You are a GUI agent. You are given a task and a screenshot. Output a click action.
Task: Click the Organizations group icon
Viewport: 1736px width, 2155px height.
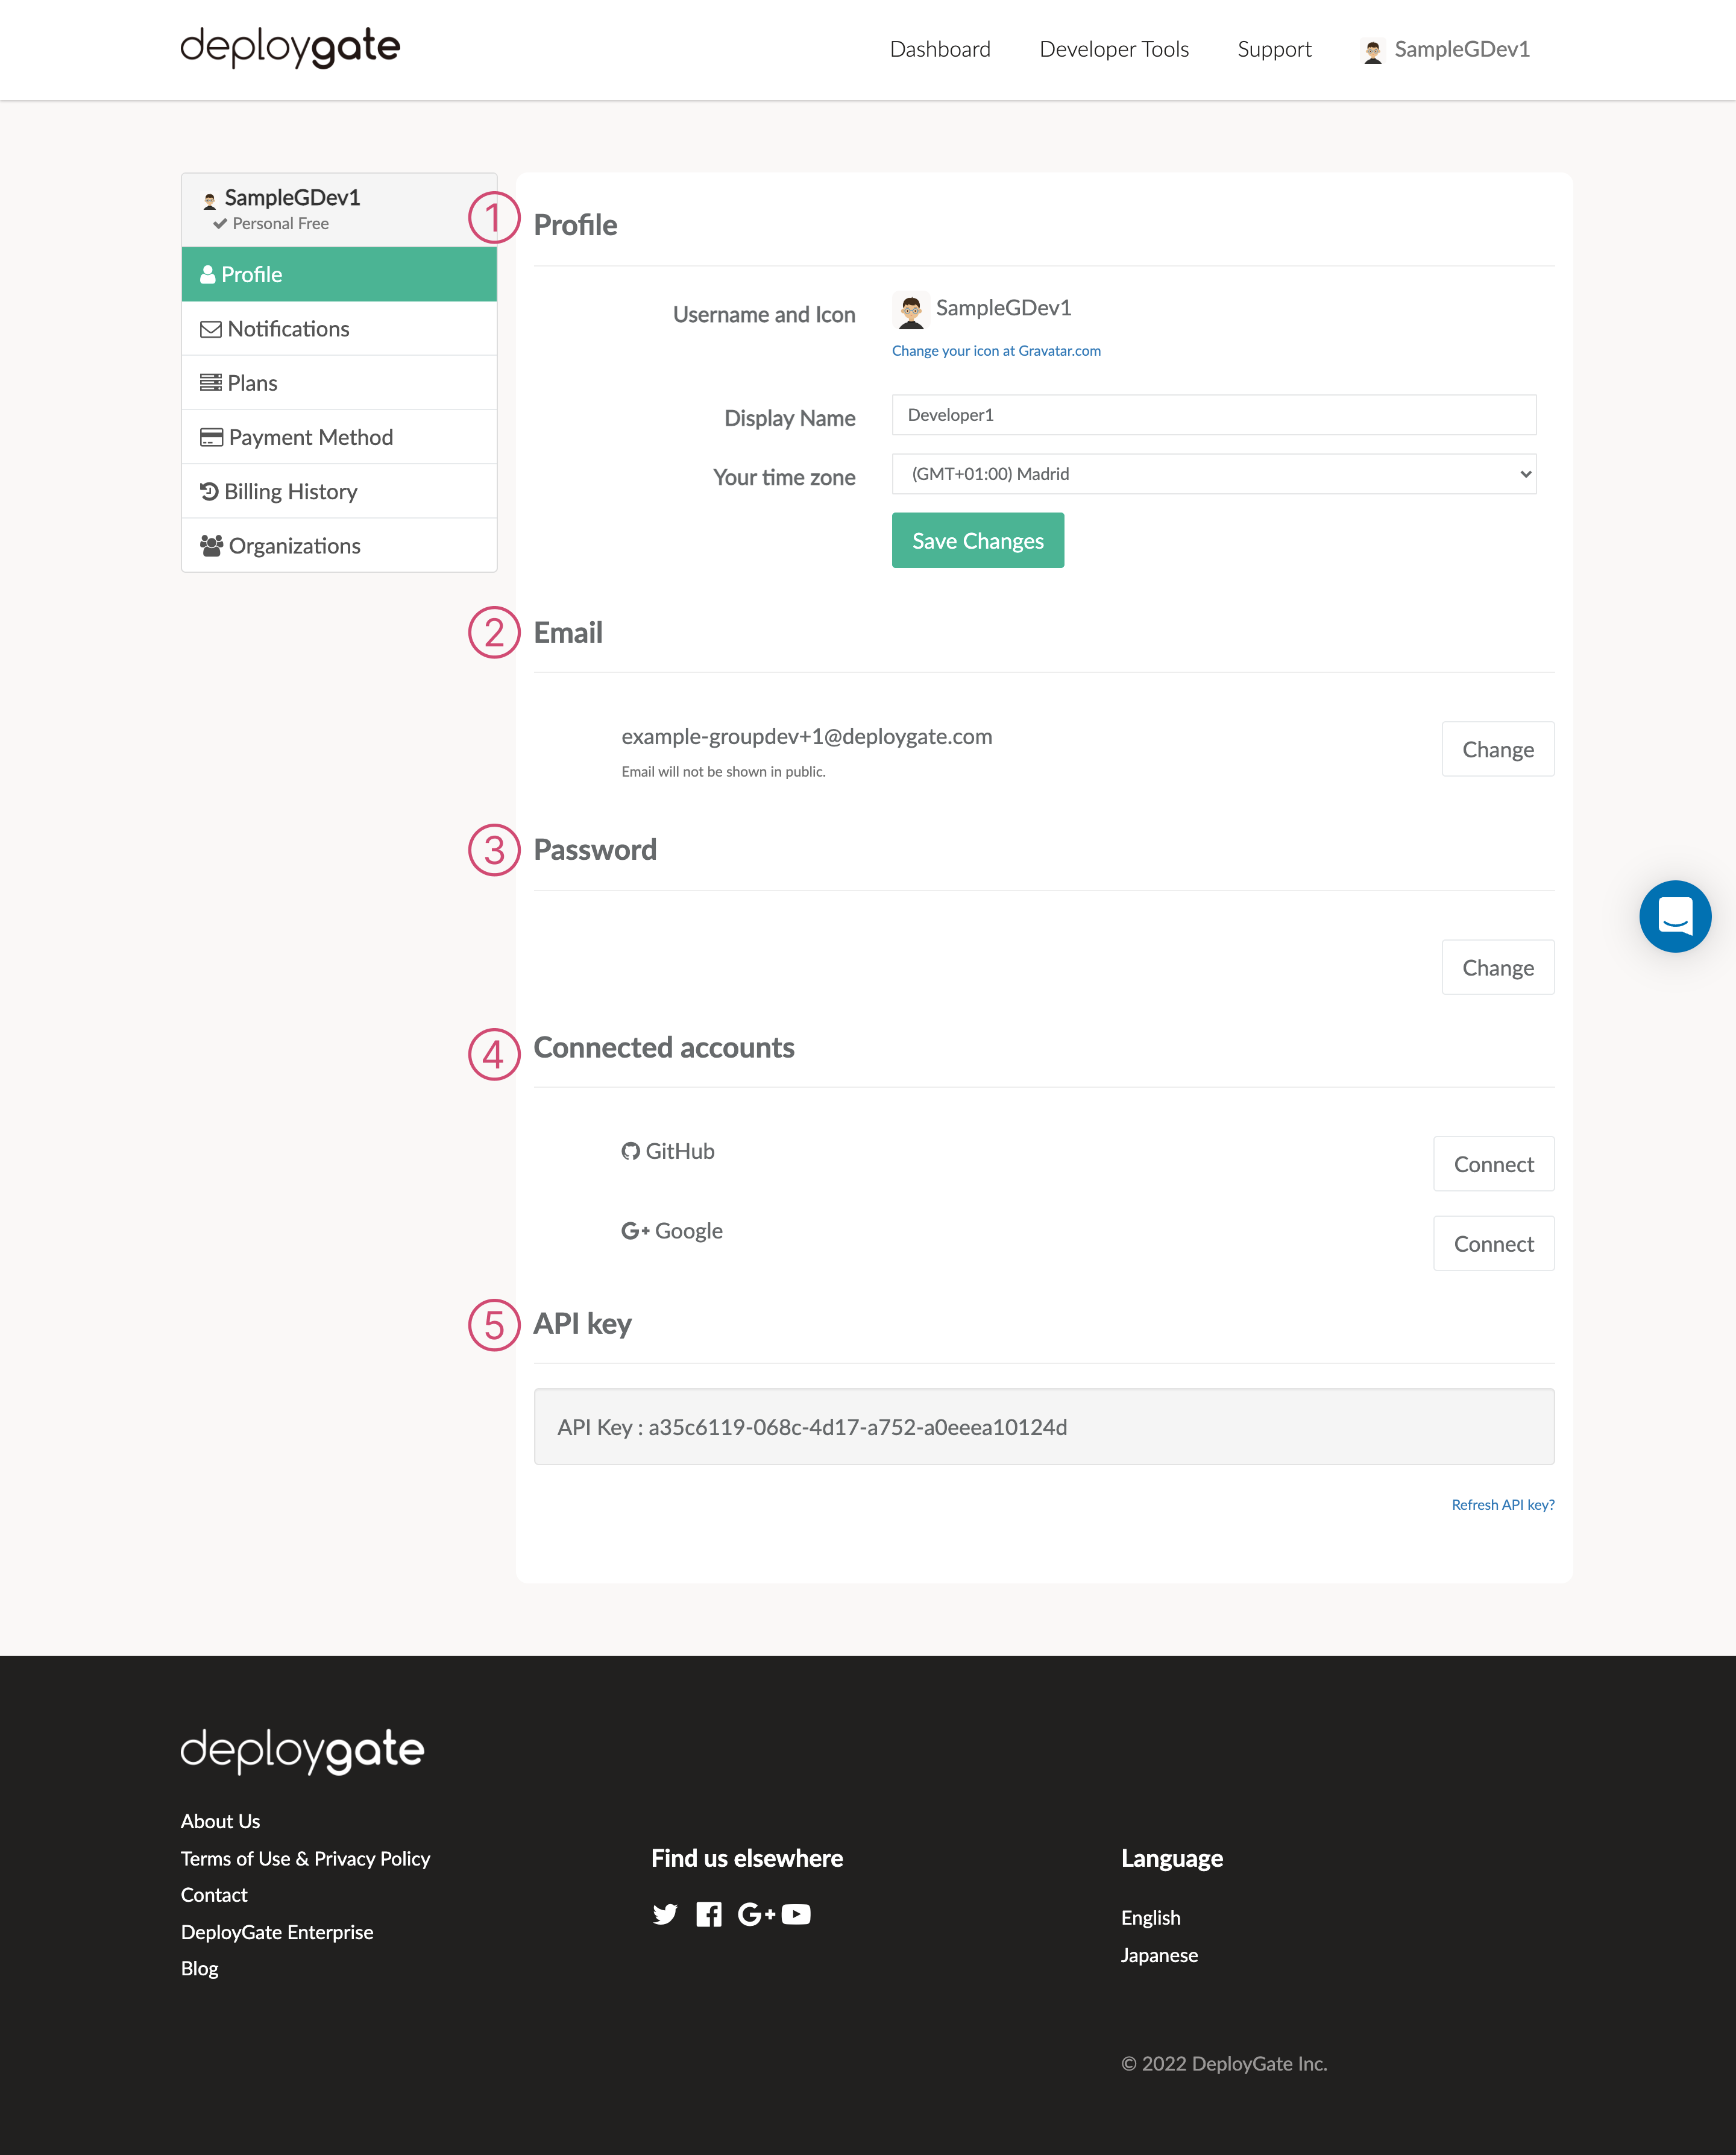(211, 545)
